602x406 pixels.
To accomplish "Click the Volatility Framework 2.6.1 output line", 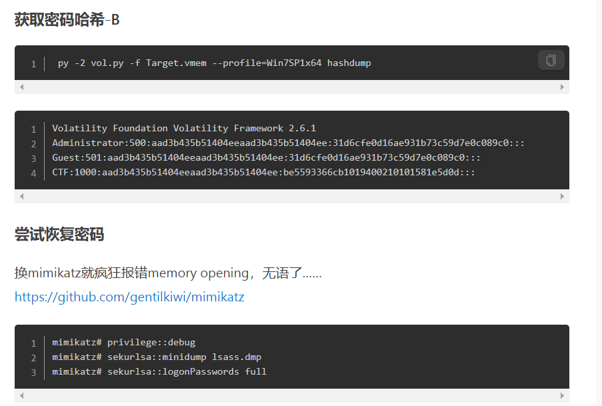I will point(184,128).
